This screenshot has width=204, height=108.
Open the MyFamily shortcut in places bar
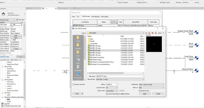(x=78, y=46)
